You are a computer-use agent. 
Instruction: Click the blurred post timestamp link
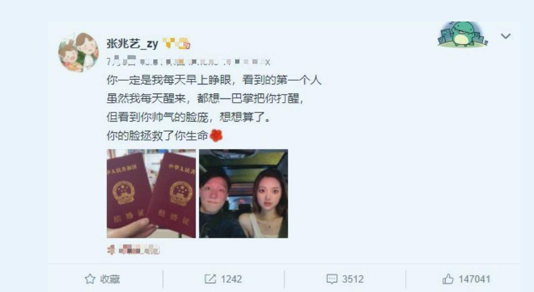189,61
